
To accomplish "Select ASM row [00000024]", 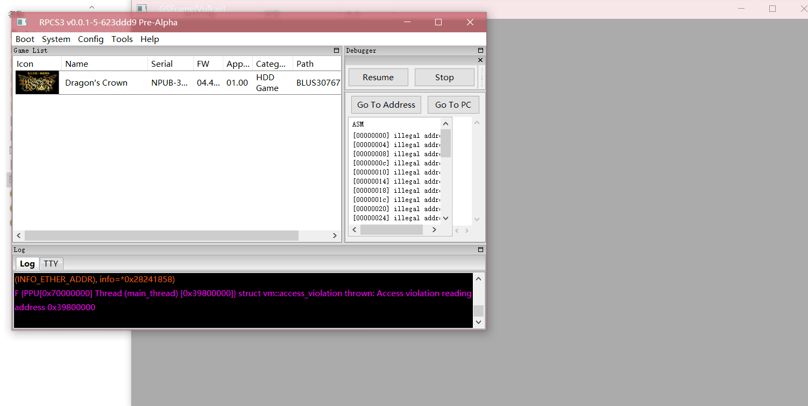I will click(x=396, y=218).
